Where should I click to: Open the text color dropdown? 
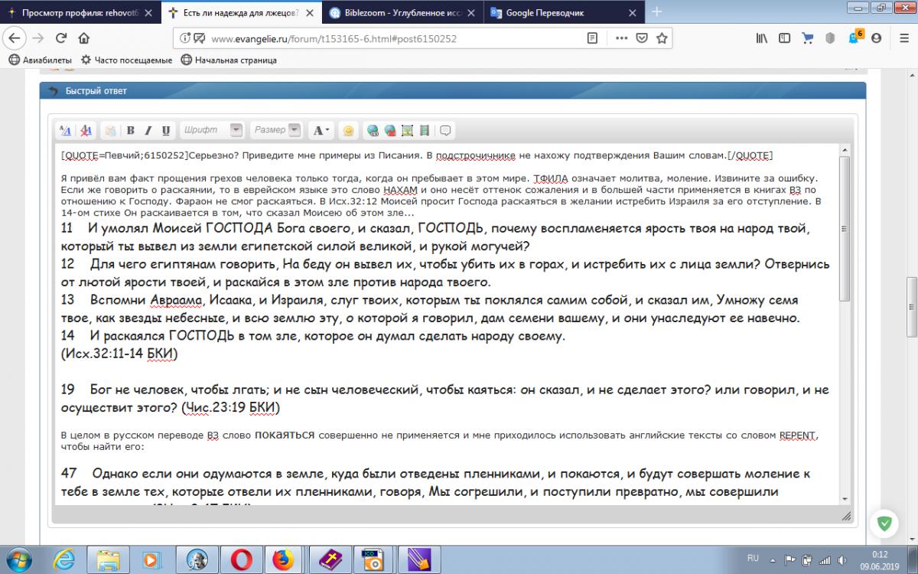point(321,130)
